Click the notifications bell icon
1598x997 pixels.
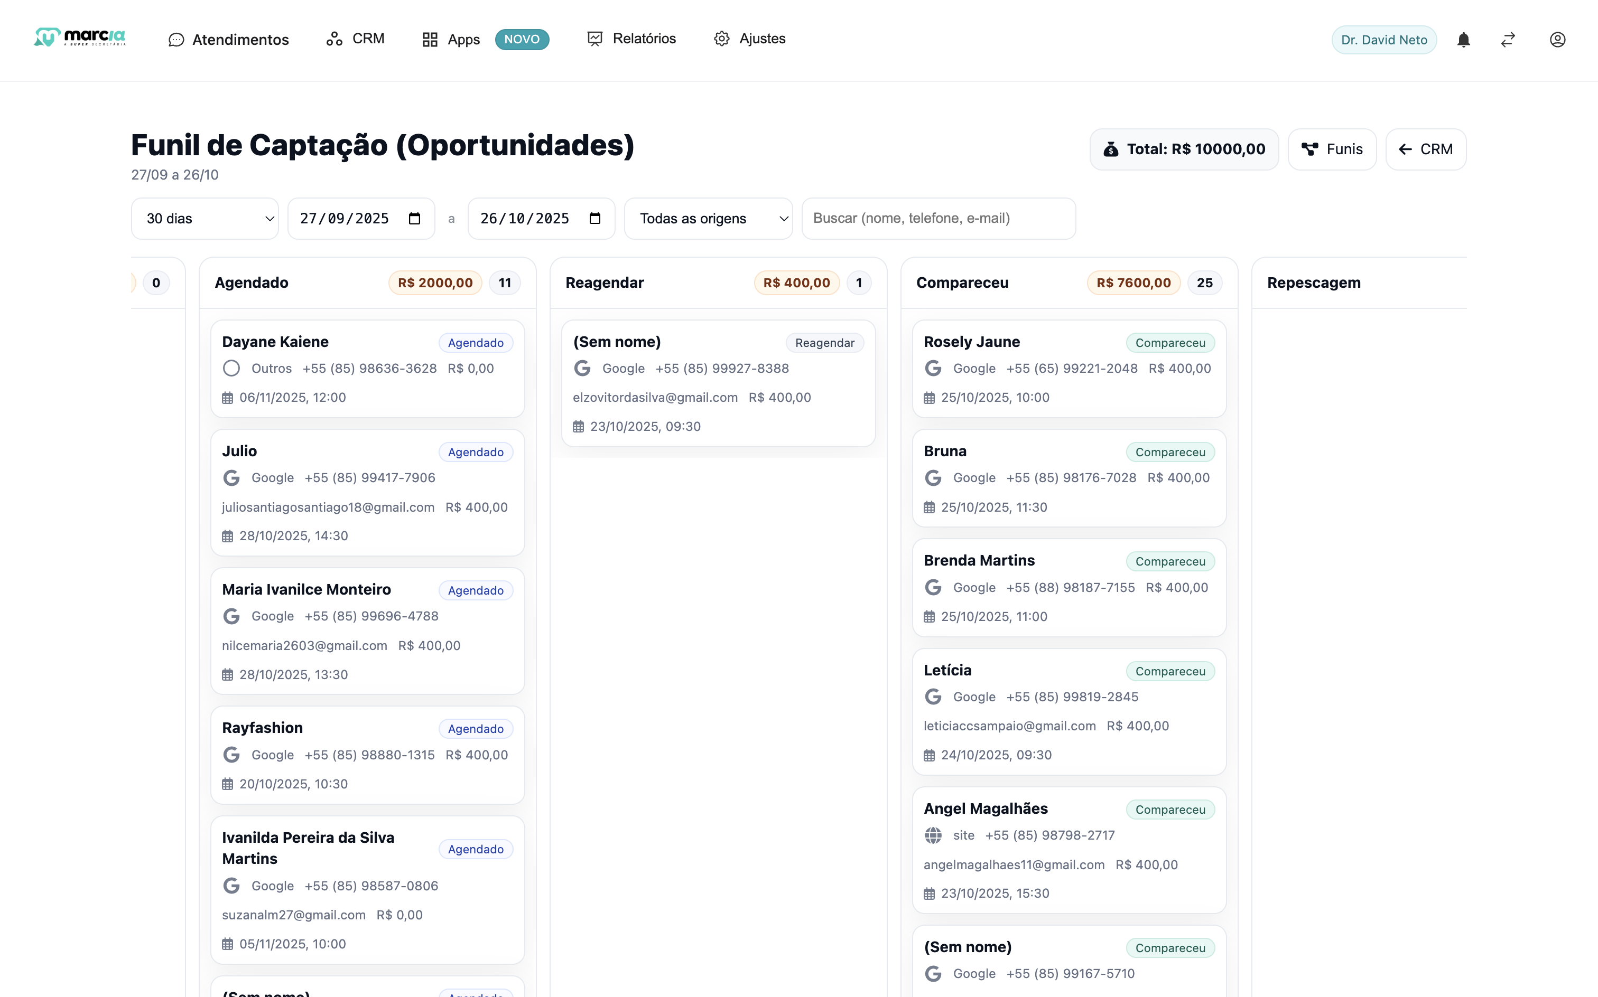1463,40
